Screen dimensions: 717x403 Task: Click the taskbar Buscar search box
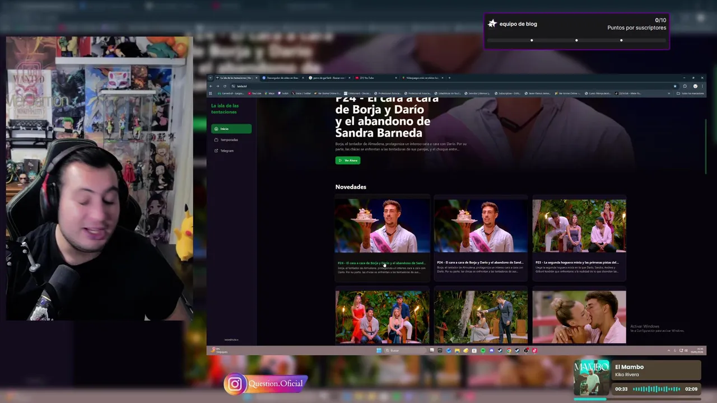405,350
